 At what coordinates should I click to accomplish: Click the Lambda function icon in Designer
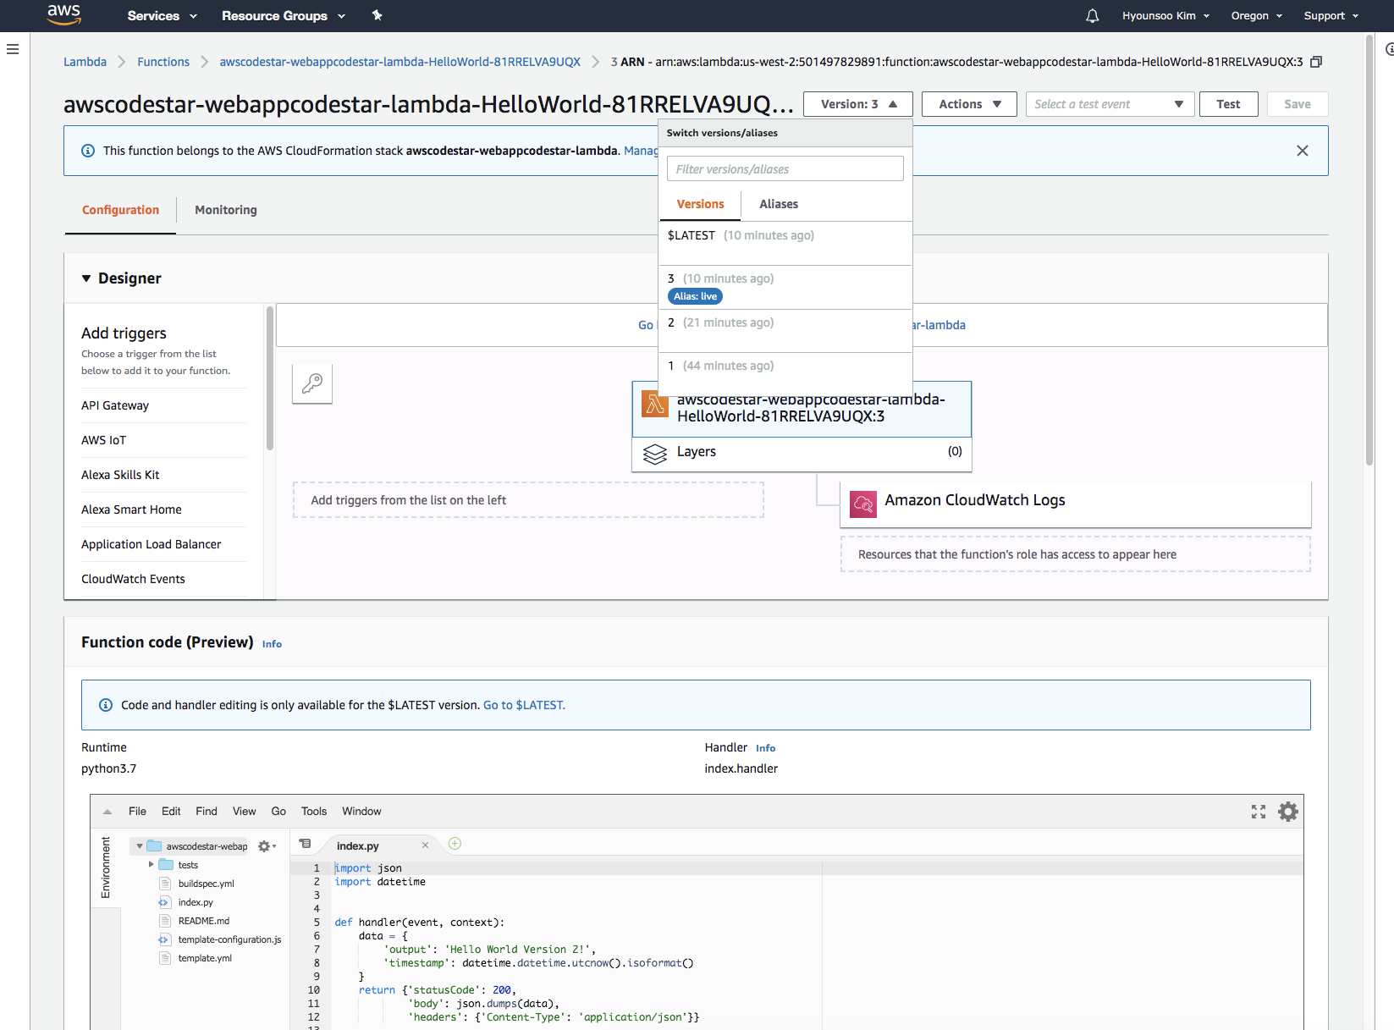(x=655, y=405)
